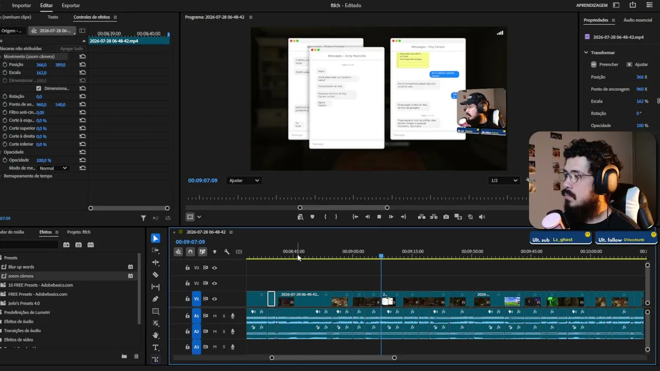Click the Ajustar button in Propriedades
The height and width of the screenshot is (371, 660).
[637, 64]
